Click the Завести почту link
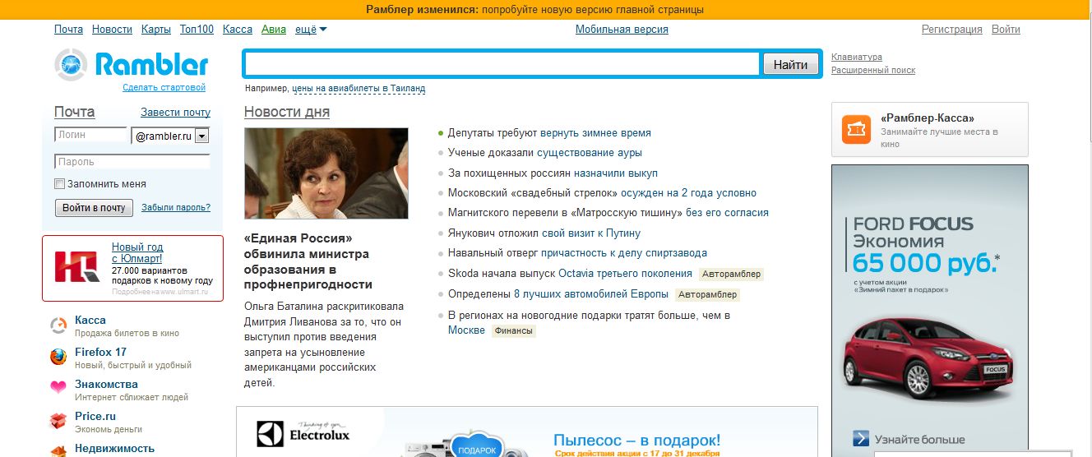This screenshot has height=457, width=1092. 175,113
